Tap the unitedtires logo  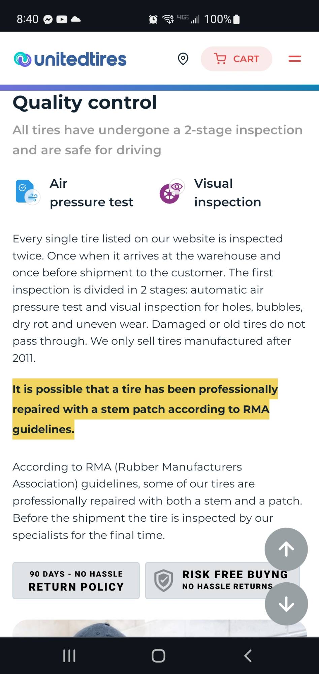tap(70, 59)
